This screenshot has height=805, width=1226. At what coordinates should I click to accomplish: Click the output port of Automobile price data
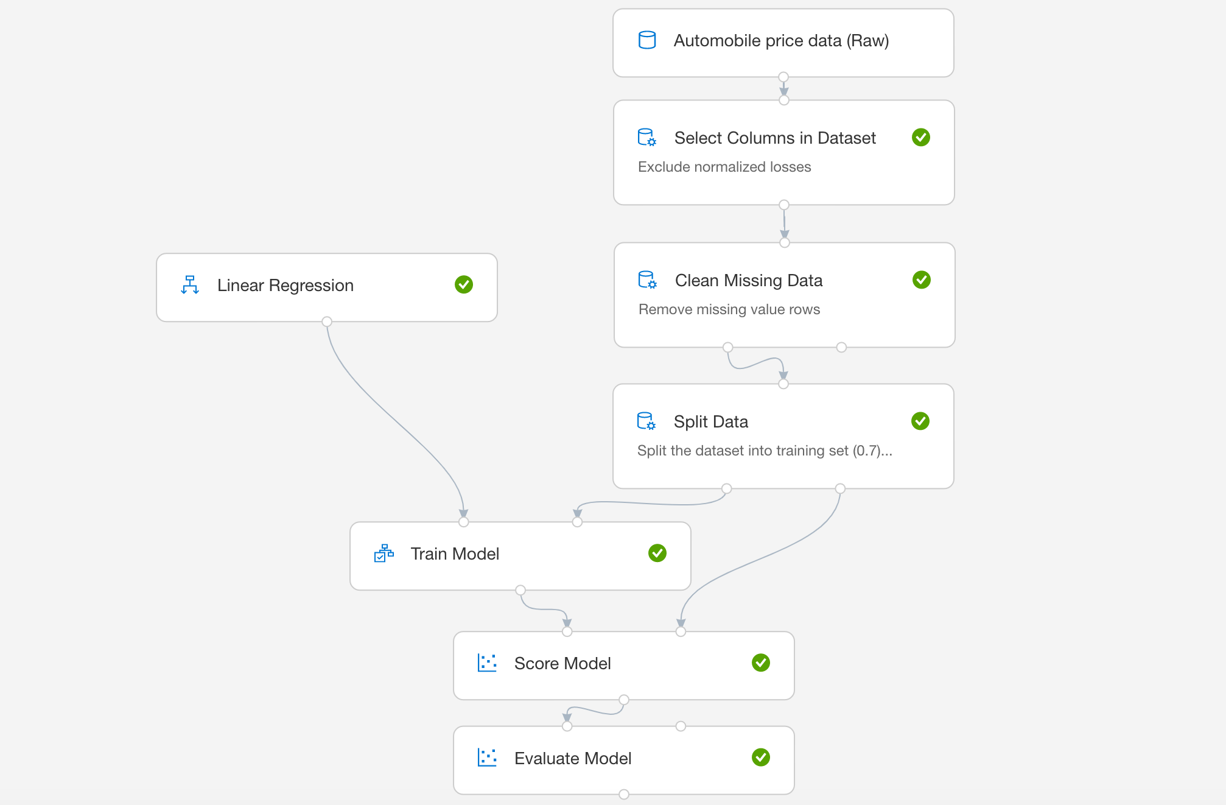click(x=783, y=77)
